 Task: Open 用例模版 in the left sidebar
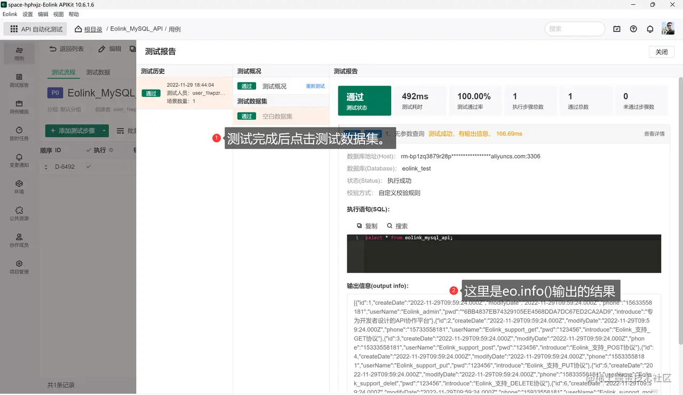[x=19, y=107]
